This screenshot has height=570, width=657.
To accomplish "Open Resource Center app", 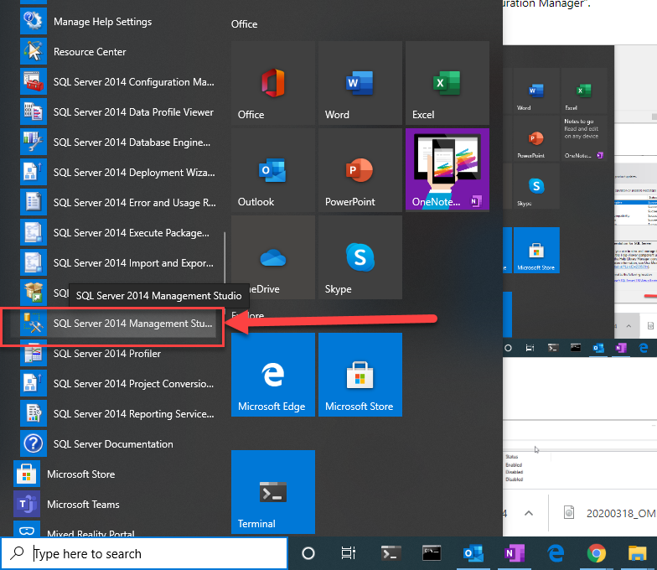I will 117,52.
